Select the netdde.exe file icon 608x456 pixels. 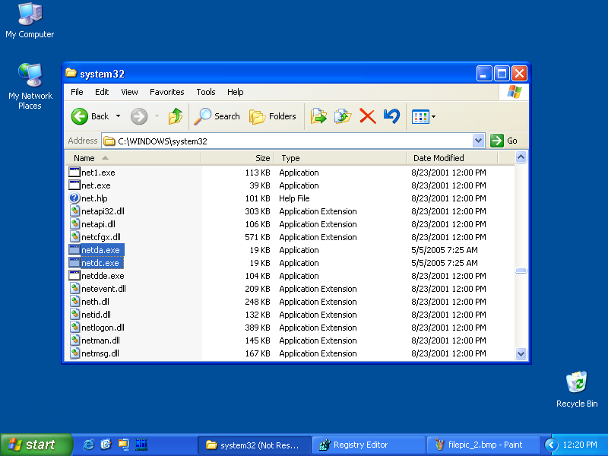coord(74,276)
